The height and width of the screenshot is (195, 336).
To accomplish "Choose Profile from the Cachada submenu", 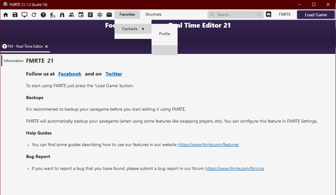I will (165, 34).
